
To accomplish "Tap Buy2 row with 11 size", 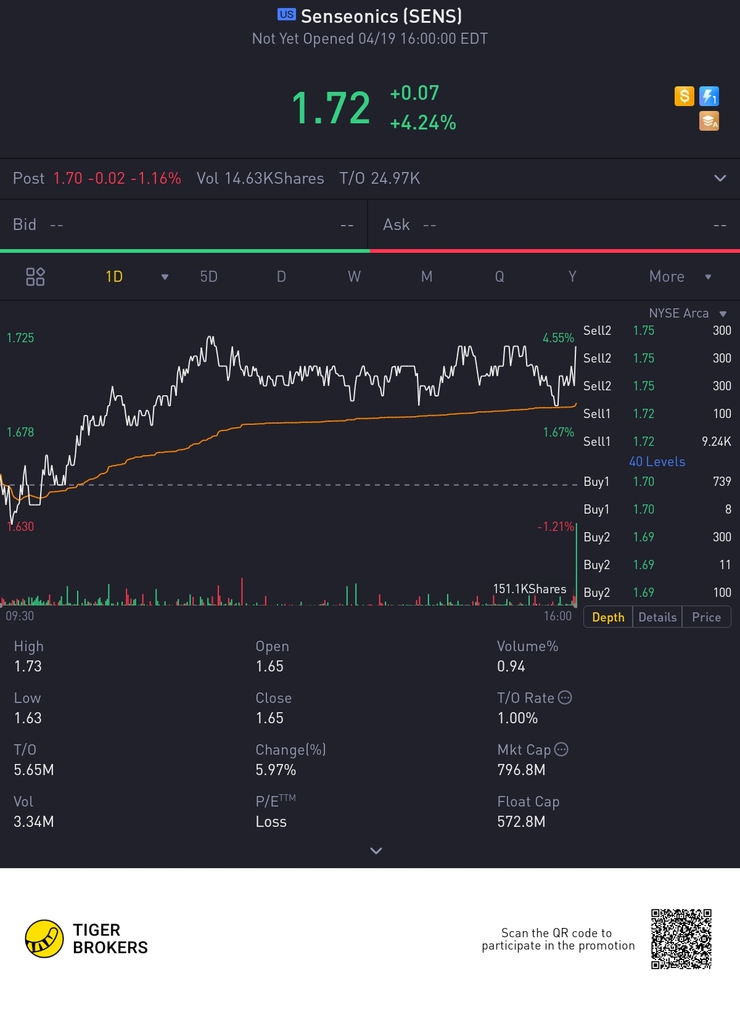I will pos(657,565).
